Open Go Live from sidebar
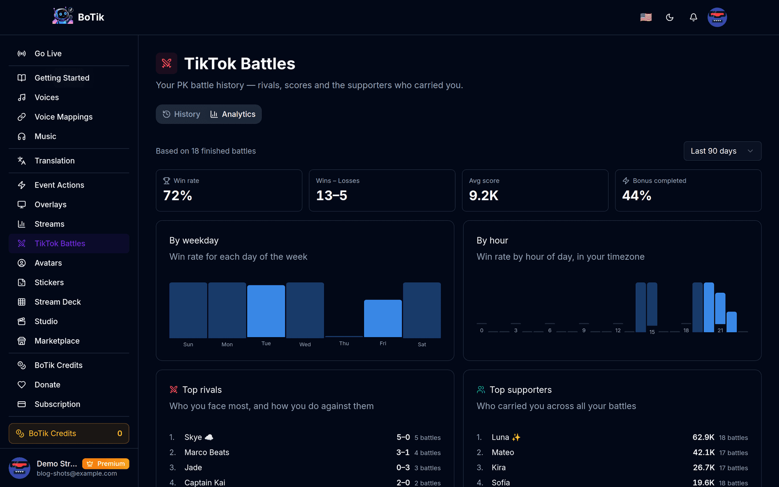 point(69,54)
